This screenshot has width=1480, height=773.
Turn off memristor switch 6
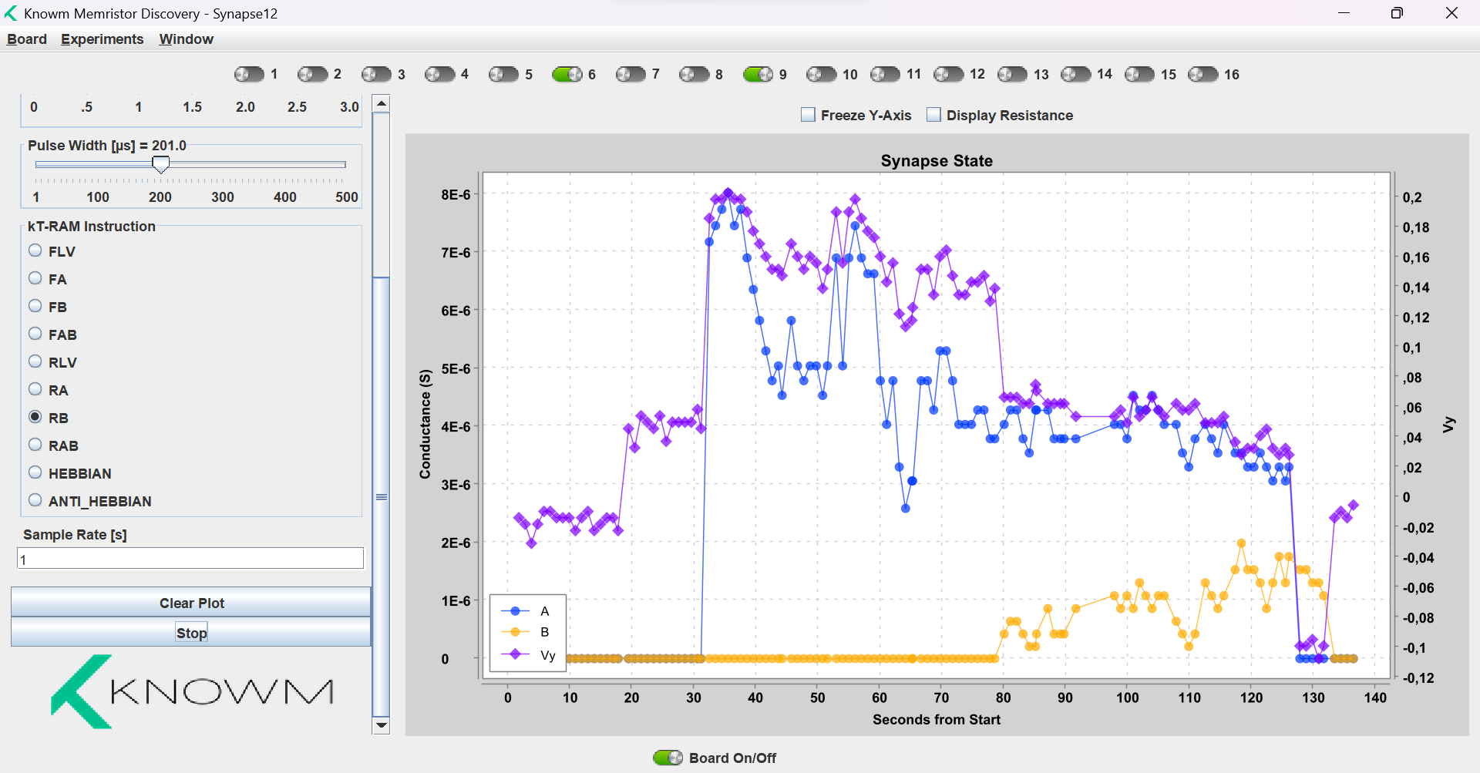click(x=567, y=74)
